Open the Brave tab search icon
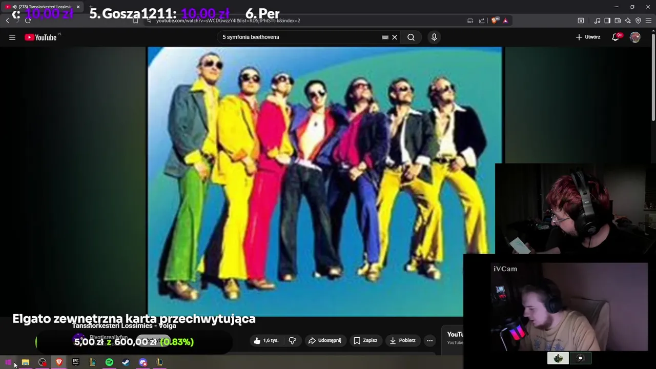Screen dimensions: 656x369 (581, 20)
